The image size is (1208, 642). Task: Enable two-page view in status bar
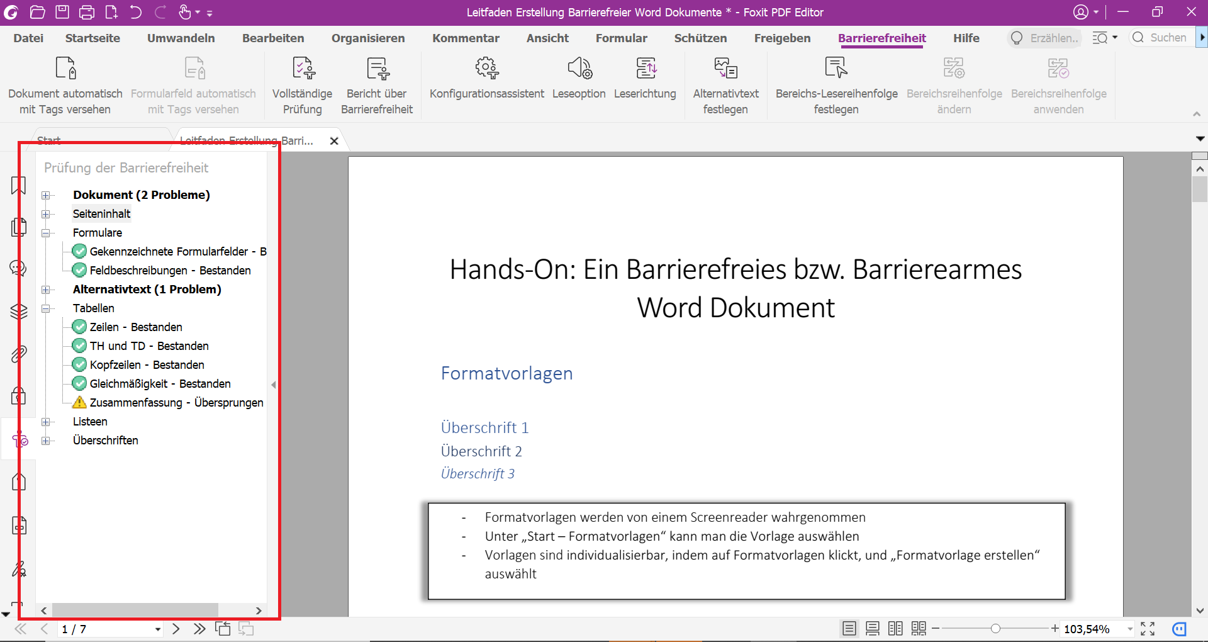coord(895,628)
